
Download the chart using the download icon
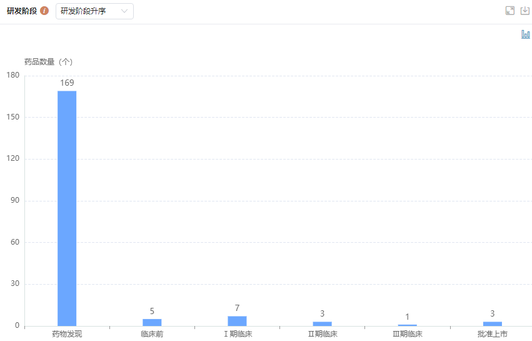coord(525,11)
